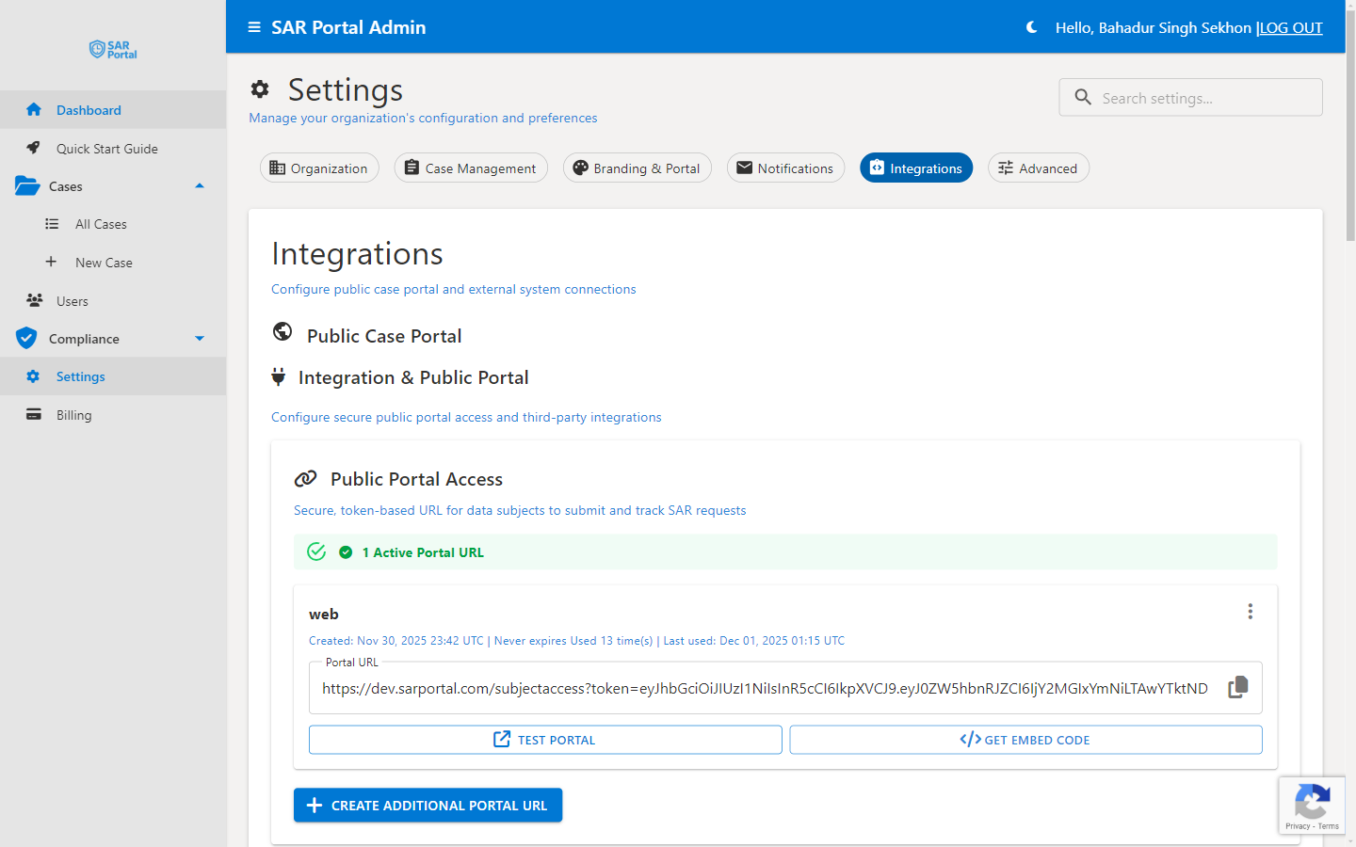The image size is (1356, 847).
Task: Switch to the Notifications tab
Action: click(x=785, y=168)
